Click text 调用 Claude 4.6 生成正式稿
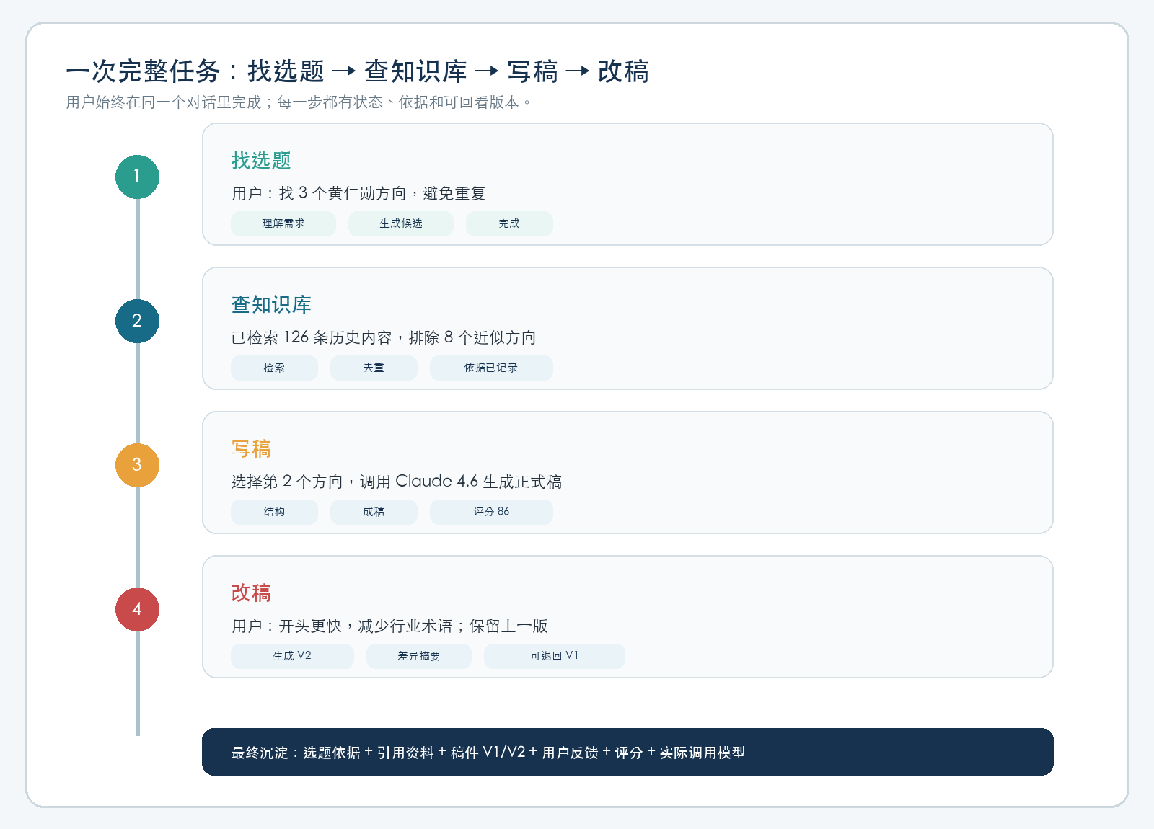1154x829 pixels. 461,482
